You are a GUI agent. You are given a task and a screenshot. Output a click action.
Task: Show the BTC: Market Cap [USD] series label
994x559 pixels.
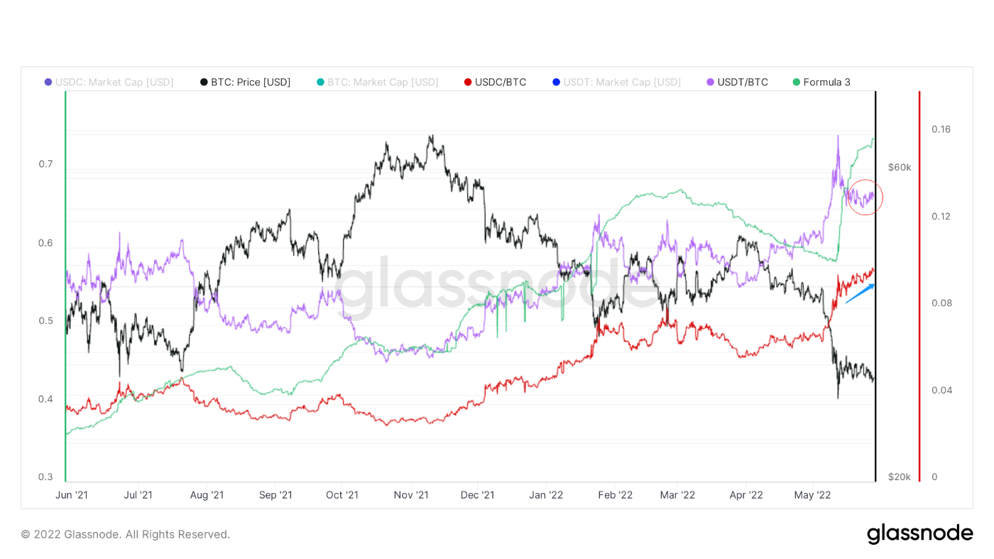pos(383,82)
